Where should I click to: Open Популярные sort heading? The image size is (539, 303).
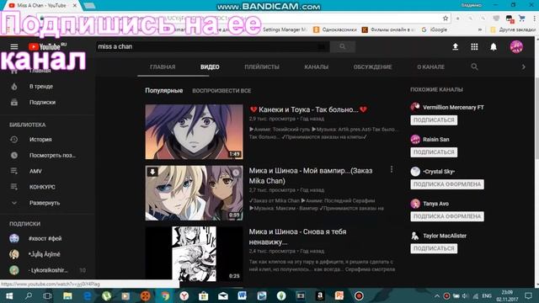pyautogui.click(x=164, y=91)
